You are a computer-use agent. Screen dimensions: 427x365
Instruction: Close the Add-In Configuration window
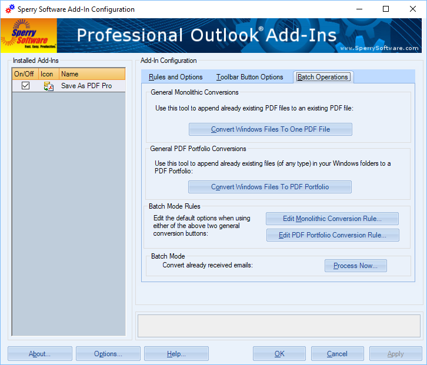point(412,9)
